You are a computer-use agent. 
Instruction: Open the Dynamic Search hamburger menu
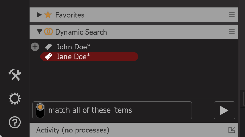(x=232, y=31)
